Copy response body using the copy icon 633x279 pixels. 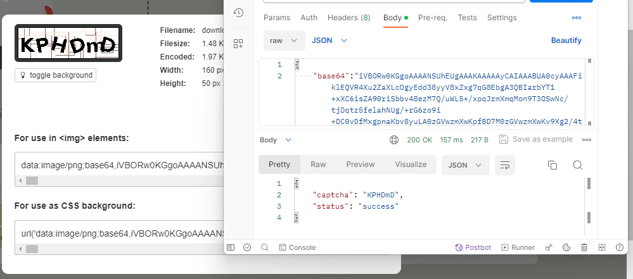[552, 164]
